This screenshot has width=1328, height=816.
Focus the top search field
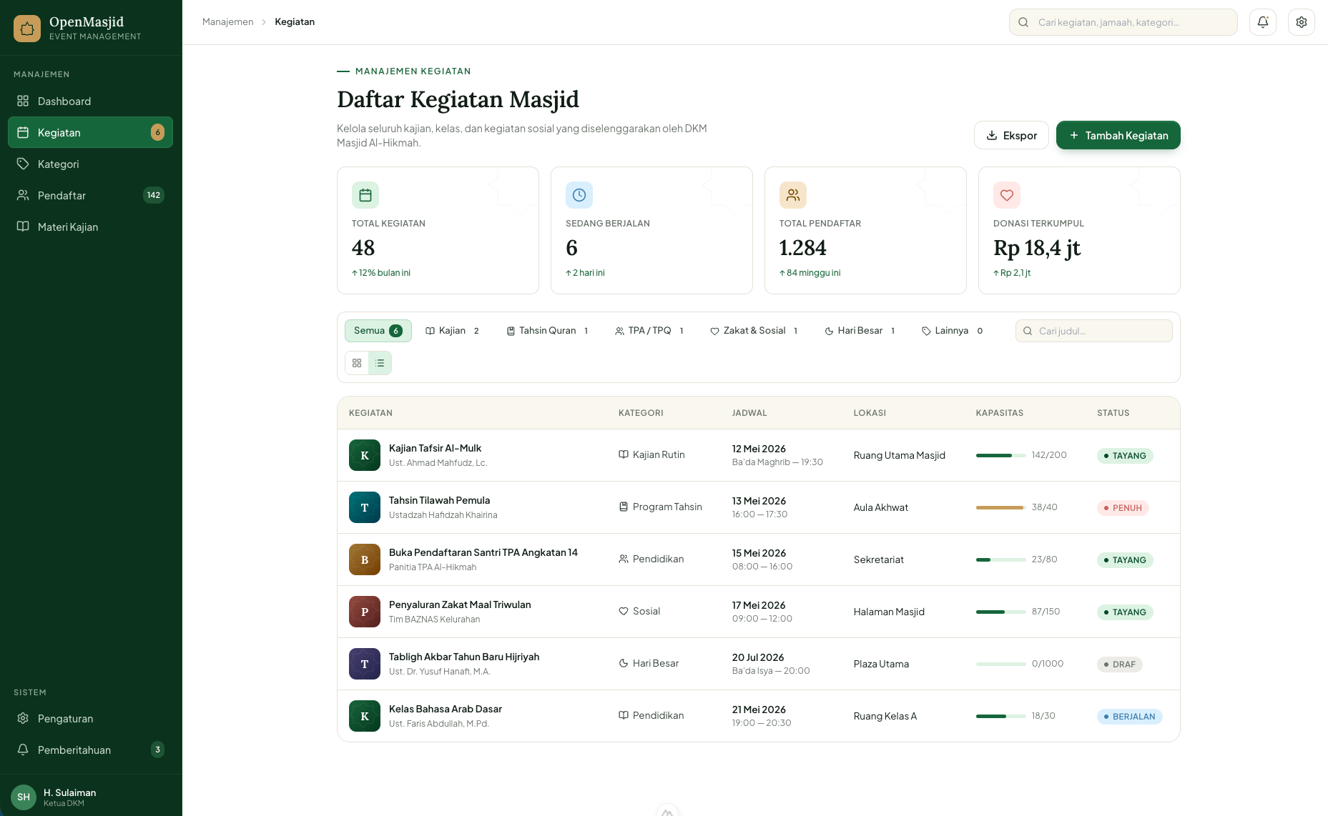click(x=1123, y=22)
